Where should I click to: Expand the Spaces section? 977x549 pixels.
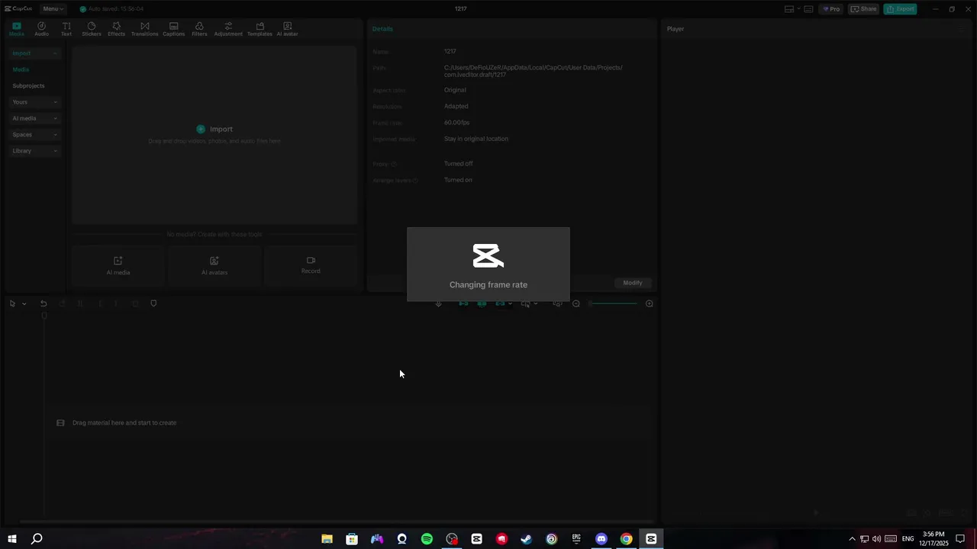point(35,134)
